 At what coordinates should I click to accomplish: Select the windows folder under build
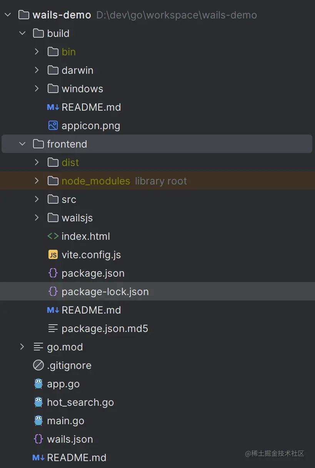(82, 89)
